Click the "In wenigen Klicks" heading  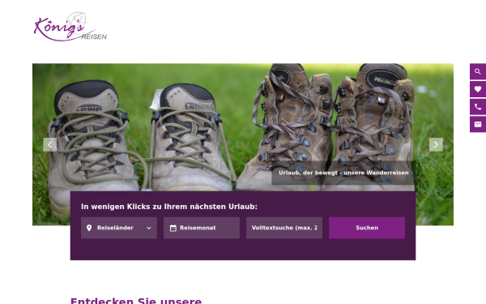pyautogui.click(x=169, y=207)
